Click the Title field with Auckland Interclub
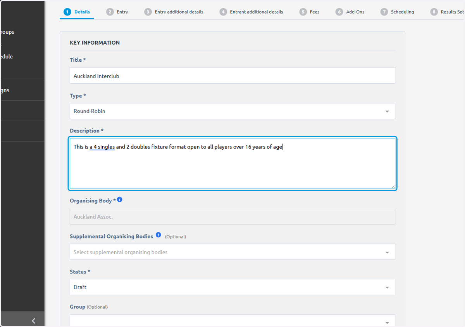Image resolution: width=465 pixels, height=327 pixels. [x=232, y=76]
